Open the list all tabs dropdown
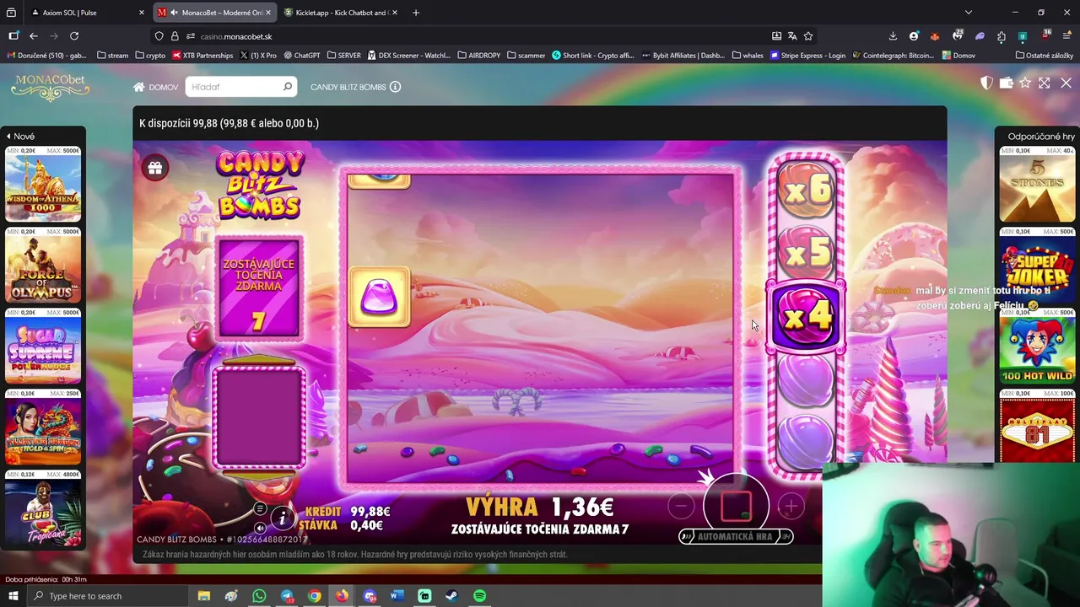Screen dimensions: 1080x607 pyautogui.click(x=968, y=13)
